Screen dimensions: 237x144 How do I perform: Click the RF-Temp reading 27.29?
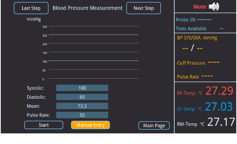(x=219, y=91)
